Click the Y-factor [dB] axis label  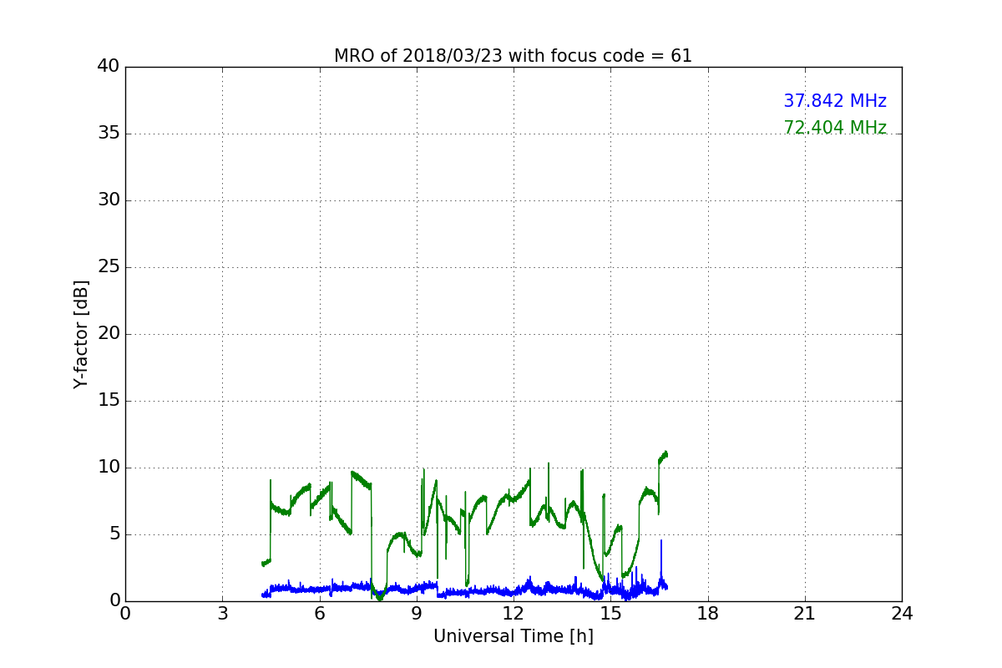(81, 334)
